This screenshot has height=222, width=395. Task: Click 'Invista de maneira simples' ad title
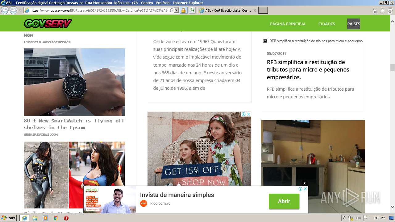click(x=177, y=195)
